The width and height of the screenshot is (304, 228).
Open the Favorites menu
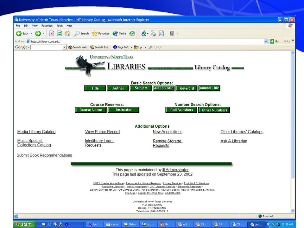[47, 26]
